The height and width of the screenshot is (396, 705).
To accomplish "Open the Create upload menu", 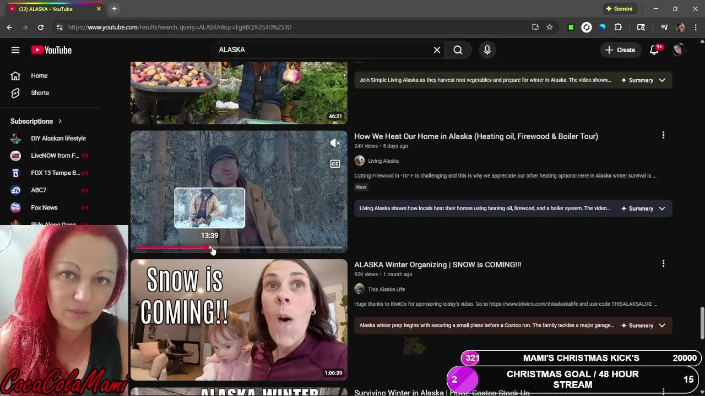I will coord(620,50).
